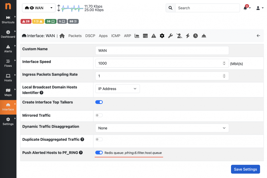Viewport: 267px width, 178px height.
Task: Open the Flows sidebar menu
Action: (x=8, y=63)
